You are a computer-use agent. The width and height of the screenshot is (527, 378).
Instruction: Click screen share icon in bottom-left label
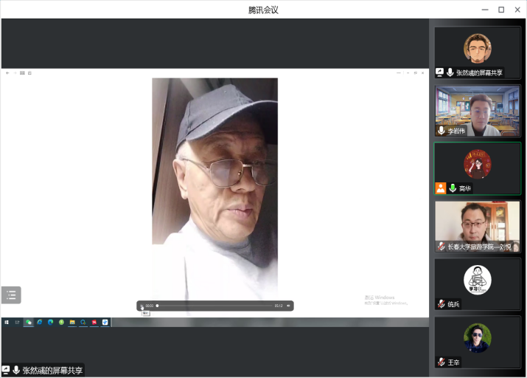click(5, 371)
